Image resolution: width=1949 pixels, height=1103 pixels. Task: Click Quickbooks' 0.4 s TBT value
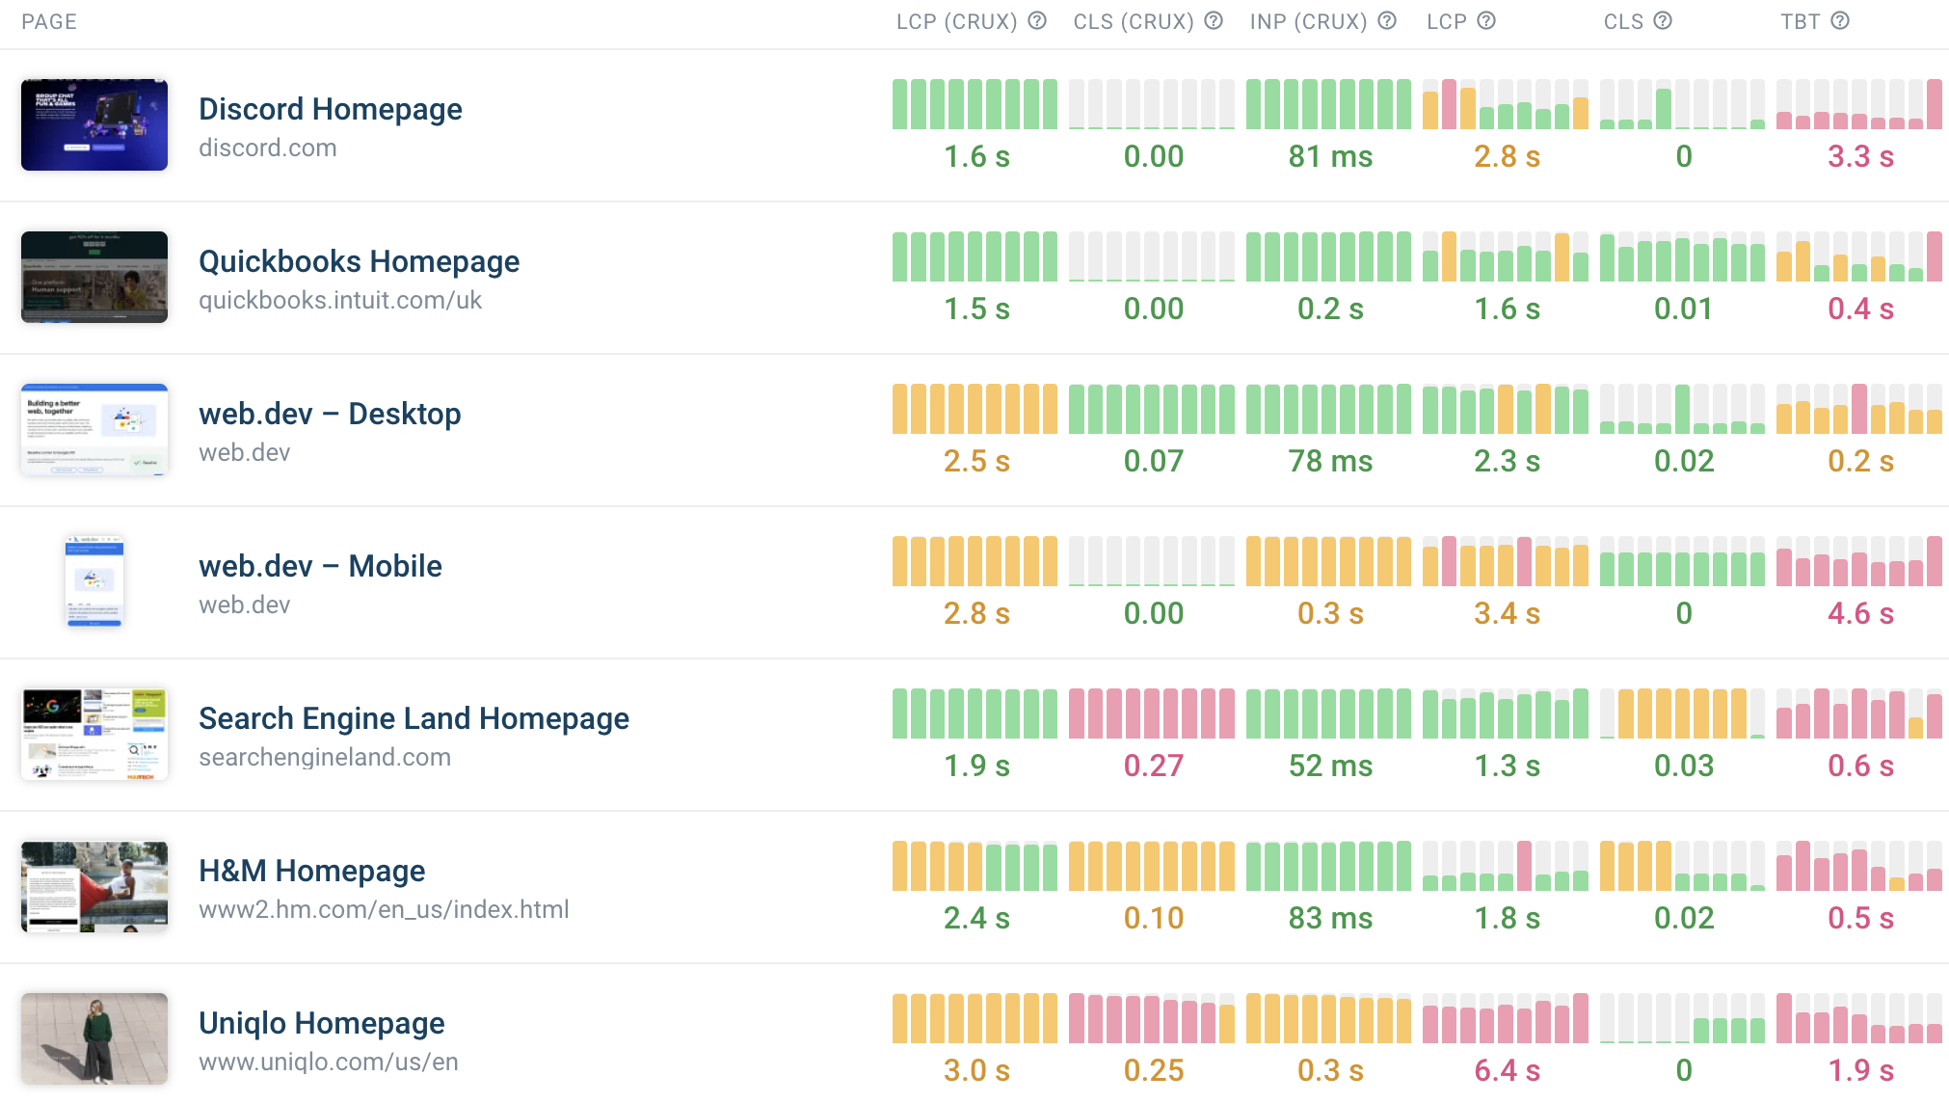pos(1860,309)
